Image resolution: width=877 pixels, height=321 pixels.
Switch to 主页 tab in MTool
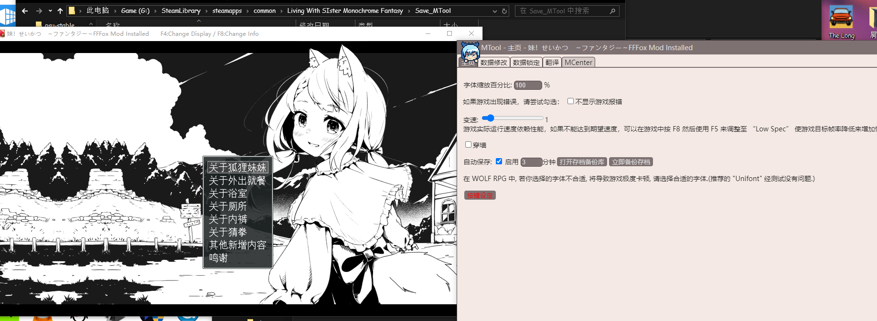(468, 63)
